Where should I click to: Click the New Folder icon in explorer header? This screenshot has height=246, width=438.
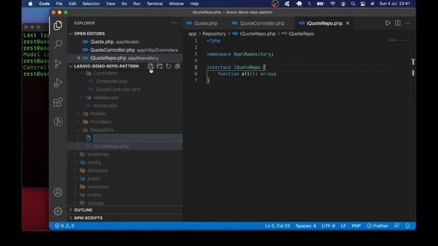click(x=159, y=66)
